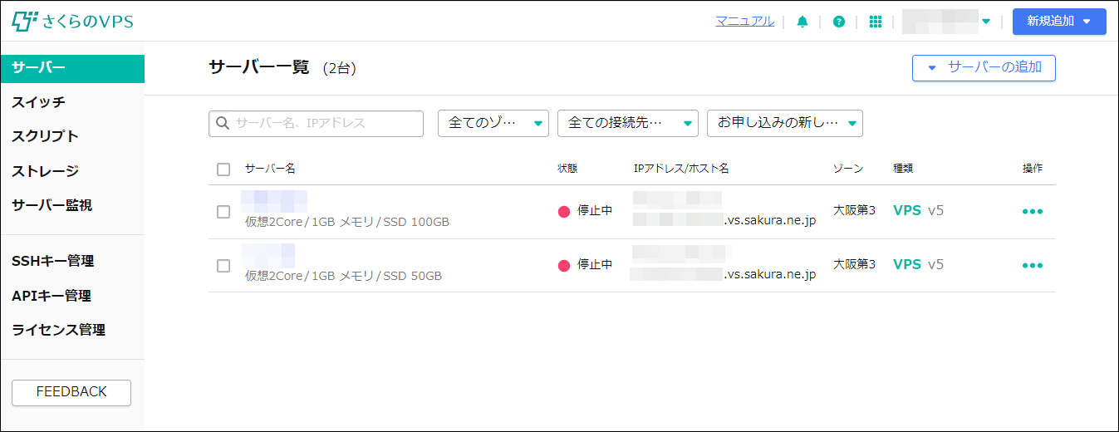The height and width of the screenshot is (432, 1119).
Task: Open the お申し込みの新し… sort dropdown
Action: [784, 123]
